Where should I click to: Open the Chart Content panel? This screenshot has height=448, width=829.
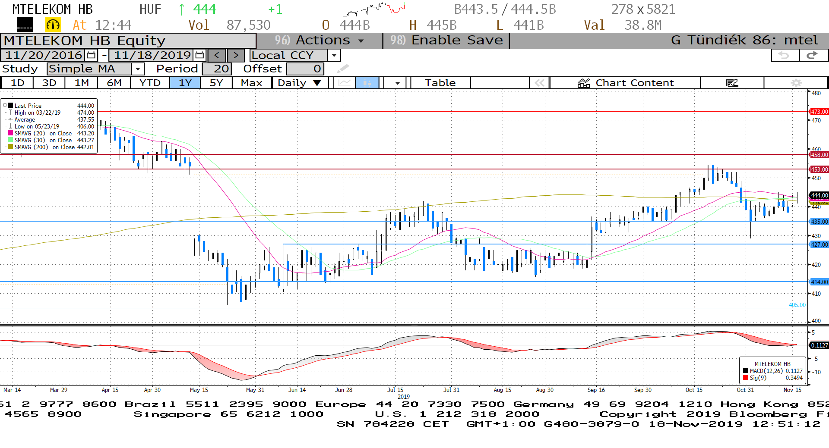point(625,83)
